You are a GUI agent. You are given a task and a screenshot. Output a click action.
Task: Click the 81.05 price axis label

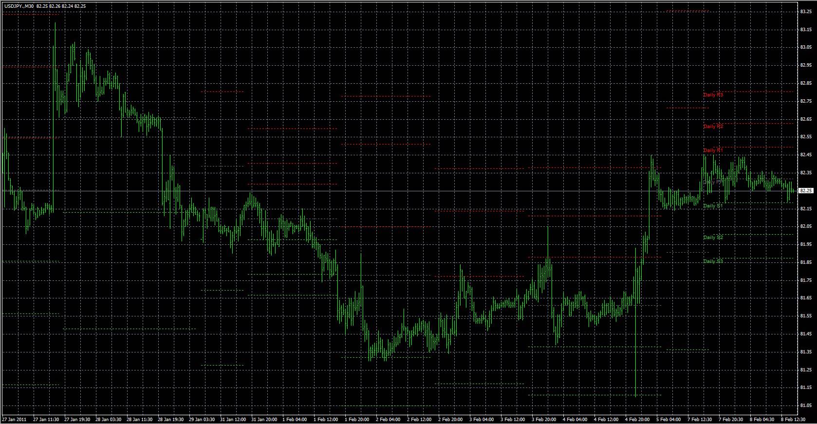pyautogui.click(x=806, y=406)
